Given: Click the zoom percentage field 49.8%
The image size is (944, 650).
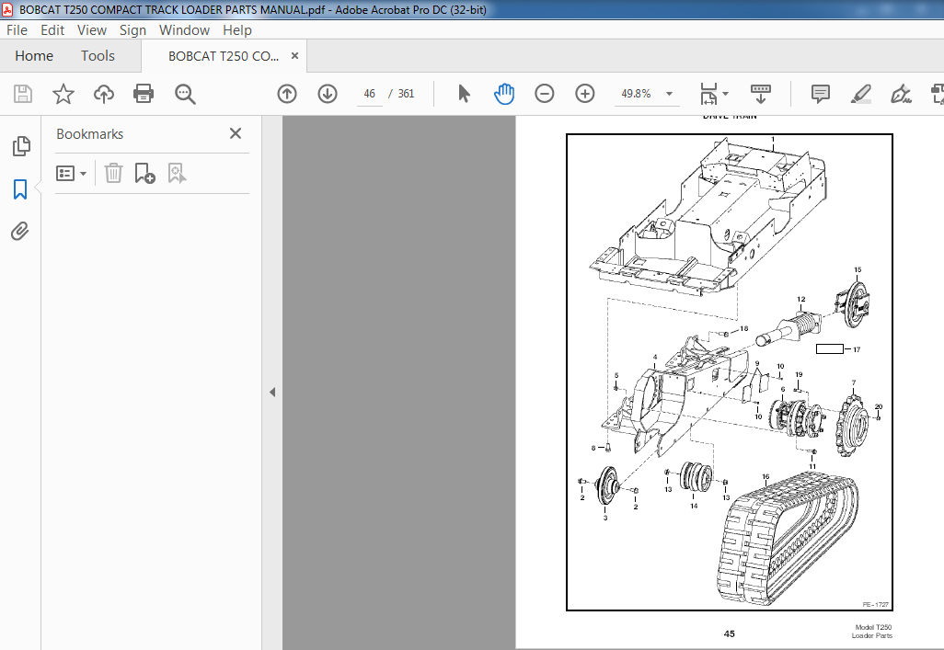Looking at the screenshot, I should (x=637, y=94).
